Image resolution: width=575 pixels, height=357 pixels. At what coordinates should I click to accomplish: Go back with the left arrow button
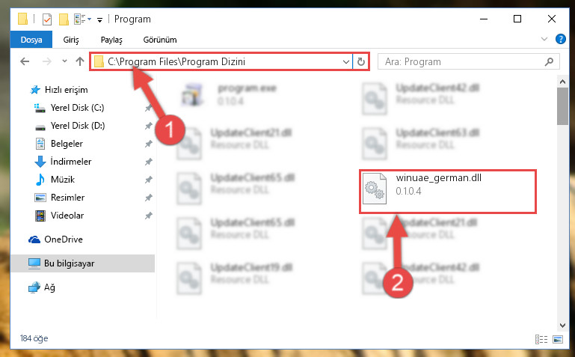pos(25,61)
